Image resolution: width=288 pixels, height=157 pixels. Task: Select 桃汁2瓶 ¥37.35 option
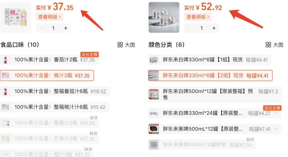pos(47,76)
